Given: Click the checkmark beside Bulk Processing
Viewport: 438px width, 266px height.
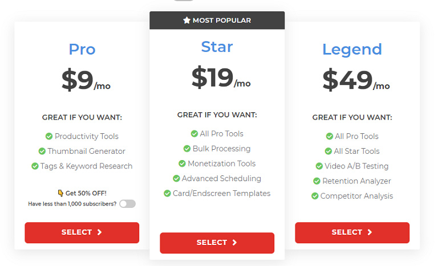Looking at the screenshot, I should (x=187, y=149).
